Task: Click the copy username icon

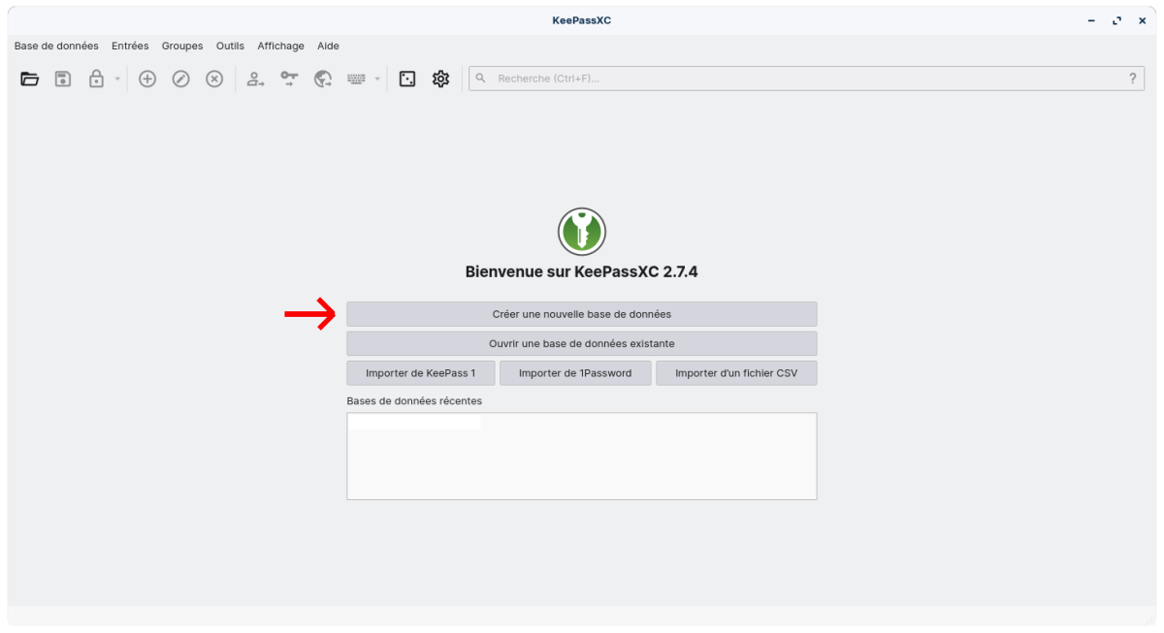Action: [x=255, y=79]
